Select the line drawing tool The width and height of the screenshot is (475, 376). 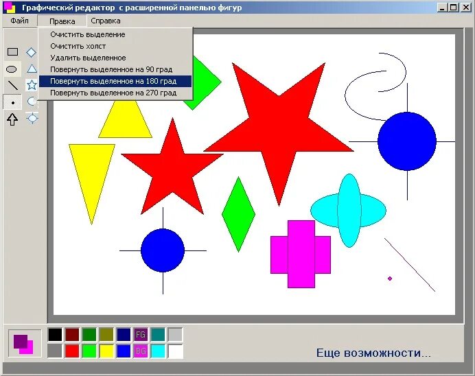pyautogui.click(x=12, y=86)
